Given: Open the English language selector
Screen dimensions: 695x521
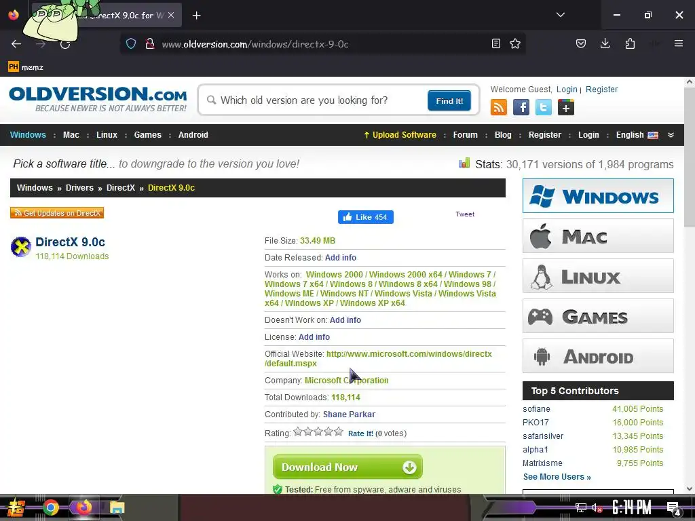Looking at the screenshot, I should pyautogui.click(x=637, y=135).
